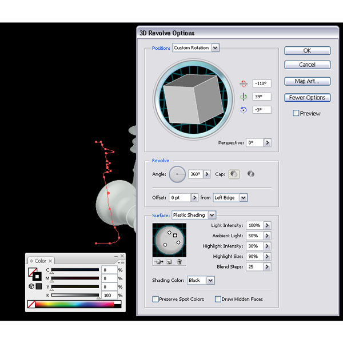Viewport: 343px width, 343px height.
Task: Click the stroke swatch in Color panel
Action: [37, 277]
